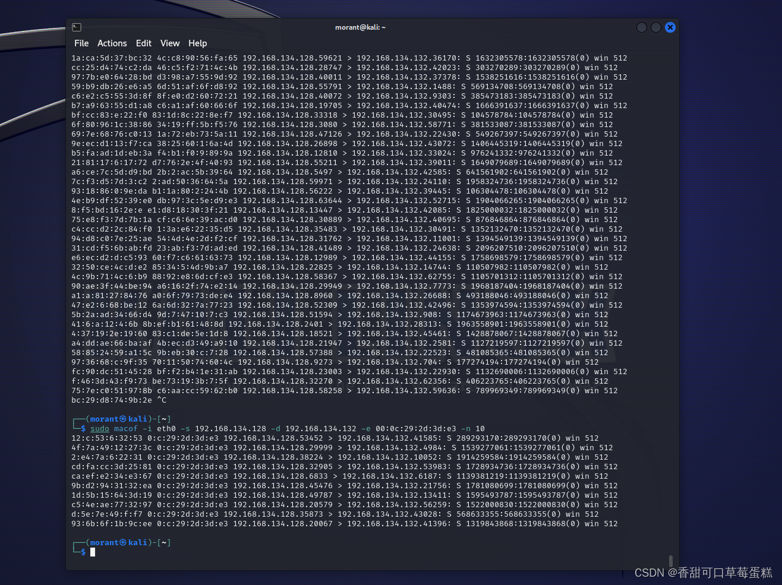This screenshot has width=782, height=585.
Task: Click MAC address f:46:3d:43:f9:73
Action: (109, 381)
